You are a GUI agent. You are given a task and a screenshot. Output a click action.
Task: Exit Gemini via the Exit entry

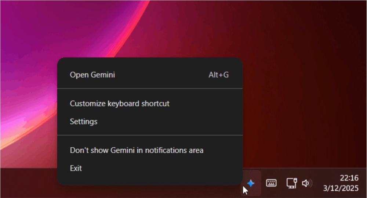(x=76, y=168)
